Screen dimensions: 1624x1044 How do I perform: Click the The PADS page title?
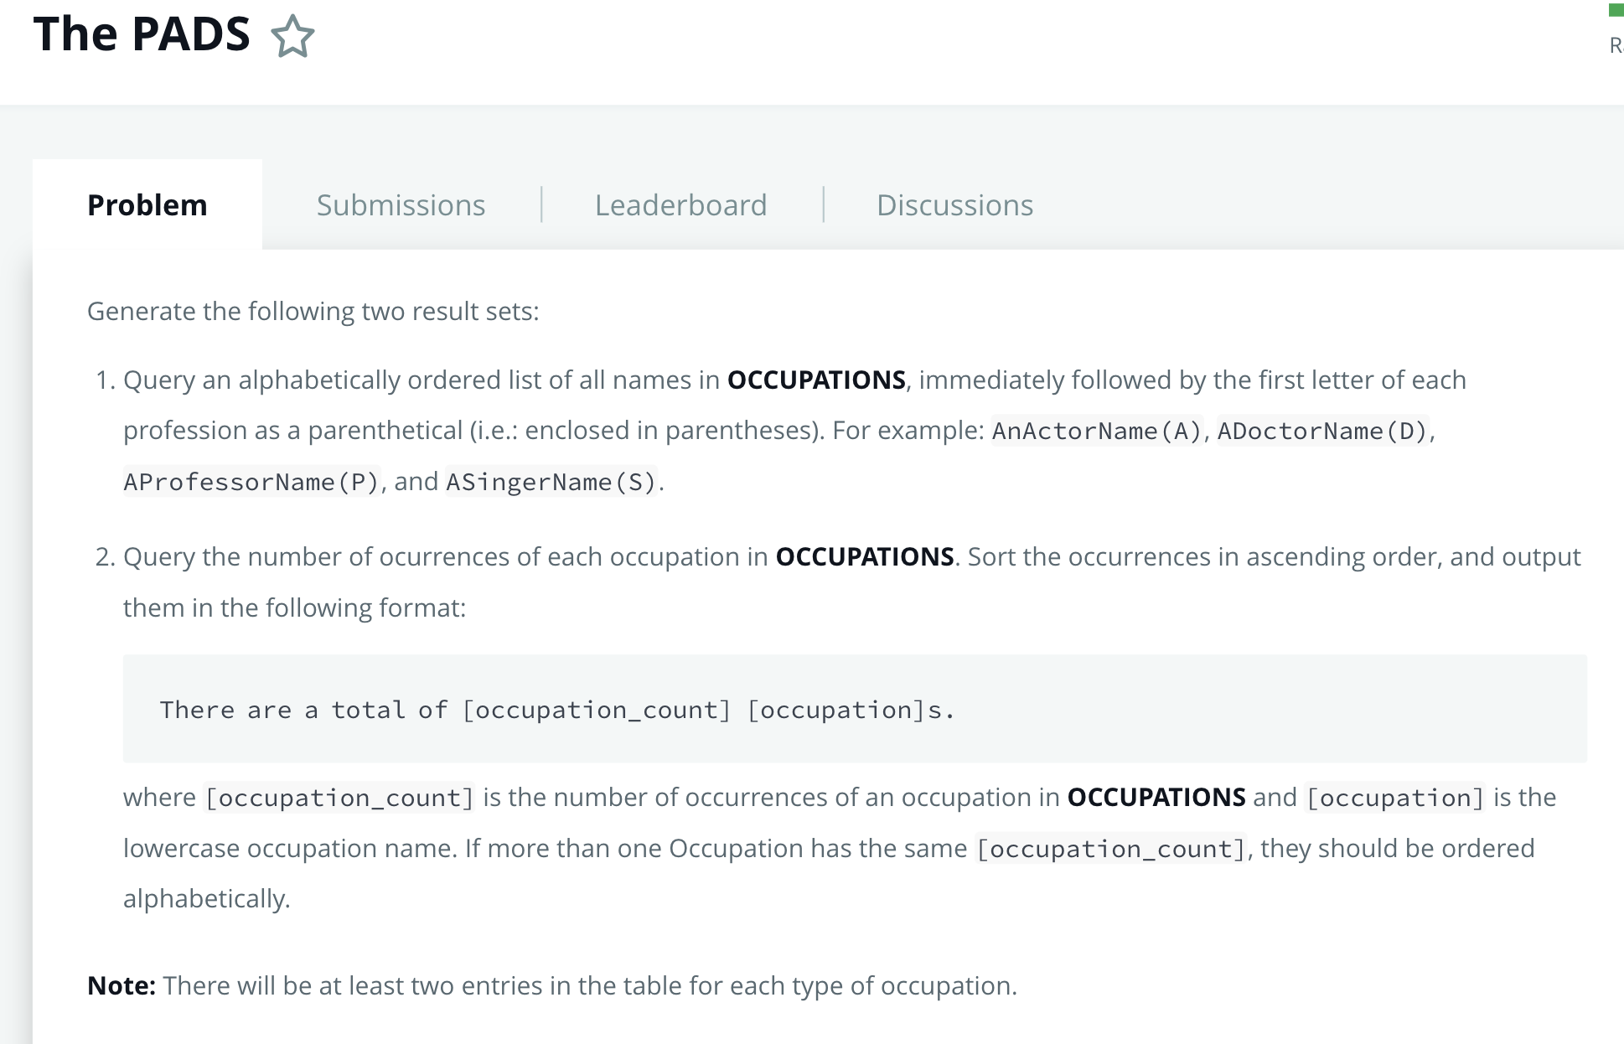(x=142, y=34)
